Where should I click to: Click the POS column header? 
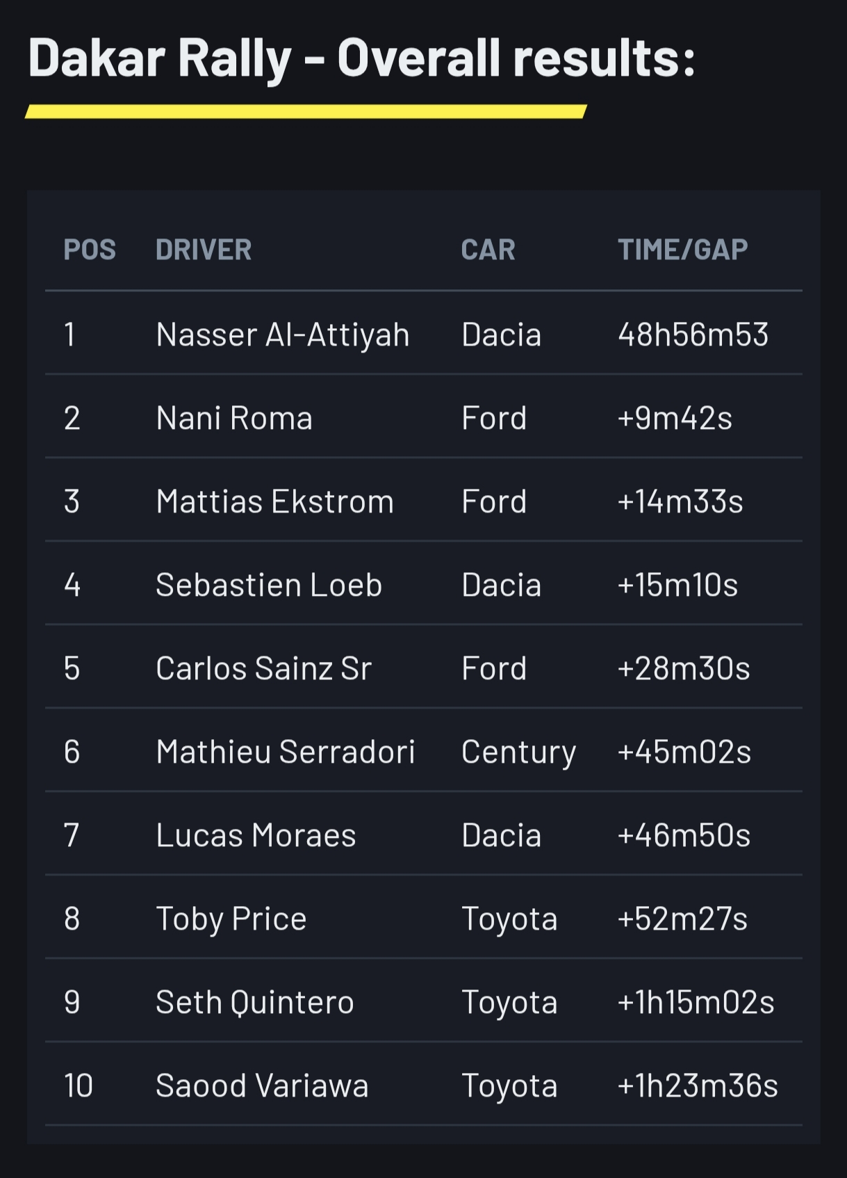point(90,250)
